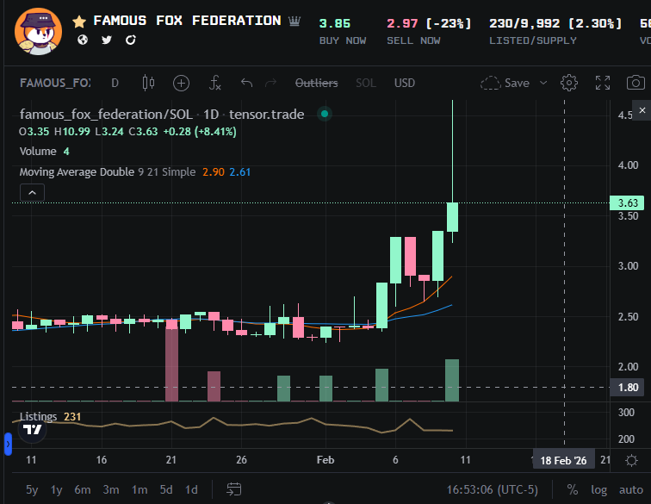Viewport: 651px width, 504px height.
Task: Set range to 1d
Action: (x=191, y=490)
